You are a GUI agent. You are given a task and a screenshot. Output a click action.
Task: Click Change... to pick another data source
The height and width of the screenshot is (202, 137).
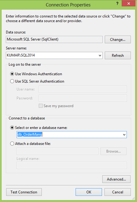click(118, 39)
